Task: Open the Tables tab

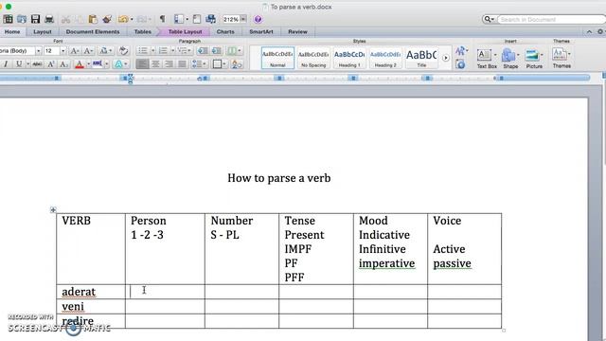Action: click(143, 31)
